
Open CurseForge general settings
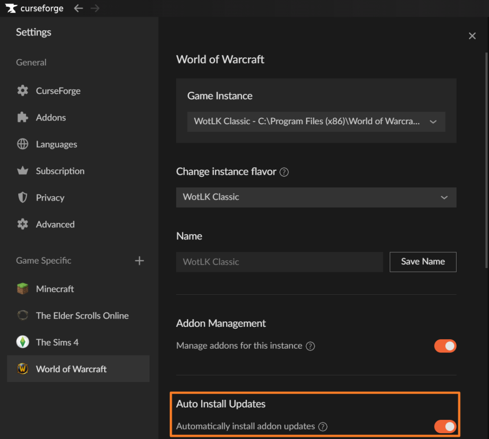tap(78, 91)
